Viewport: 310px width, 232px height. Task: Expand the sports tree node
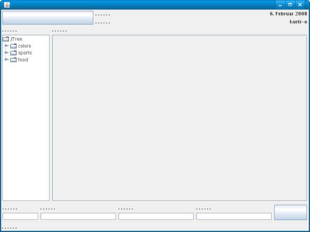click(6, 53)
